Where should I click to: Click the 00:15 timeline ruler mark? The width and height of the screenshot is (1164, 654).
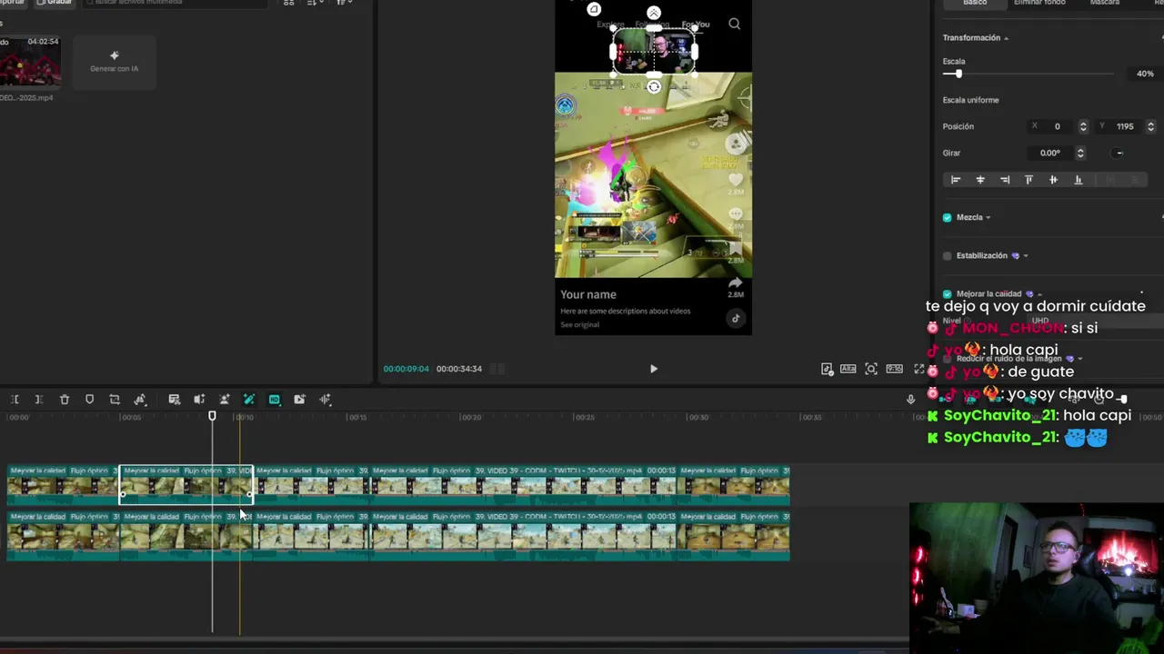tap(358, 417)
